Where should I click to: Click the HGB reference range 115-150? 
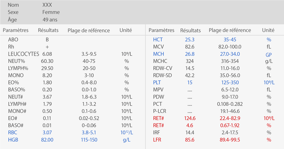point(89,140)
